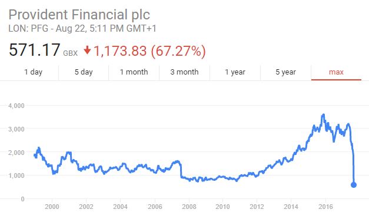
Task: Select the max range tab
Action: point(336,72)
